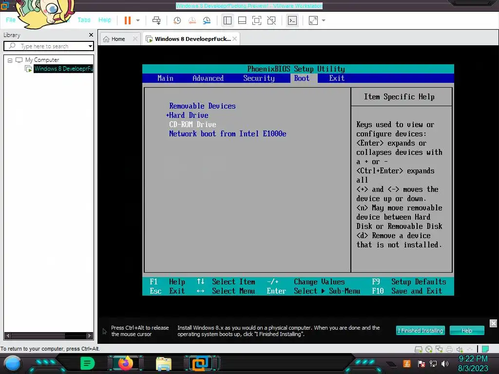Viewport: 499px width, 374px height.
Task: Dismiss the install hint bar with X
Action: (493, 323)
